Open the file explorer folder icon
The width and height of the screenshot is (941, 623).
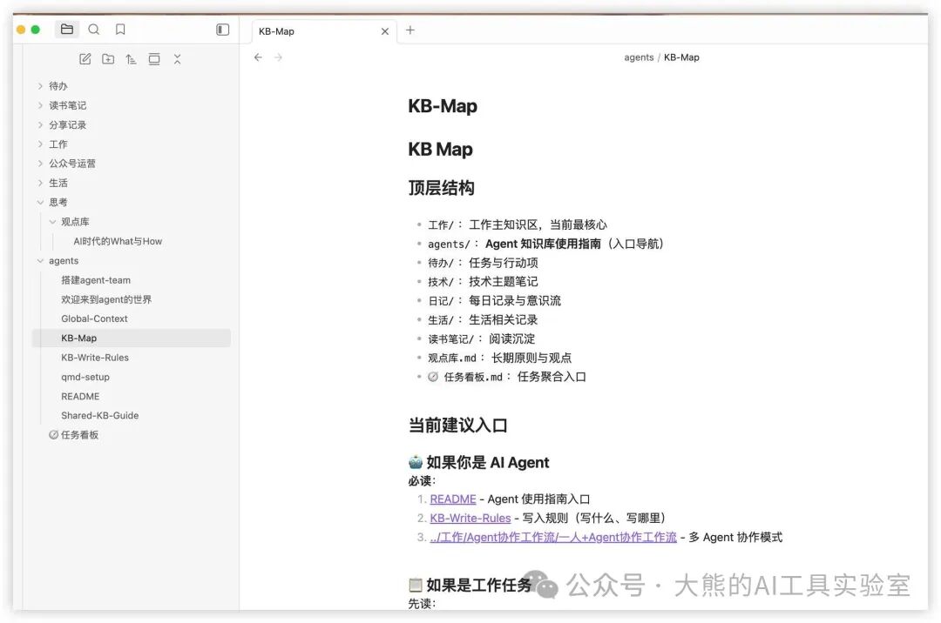click(x=66, y=29)
